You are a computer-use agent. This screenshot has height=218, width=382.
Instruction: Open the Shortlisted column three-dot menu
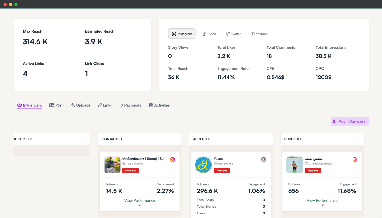click(83, 139)
